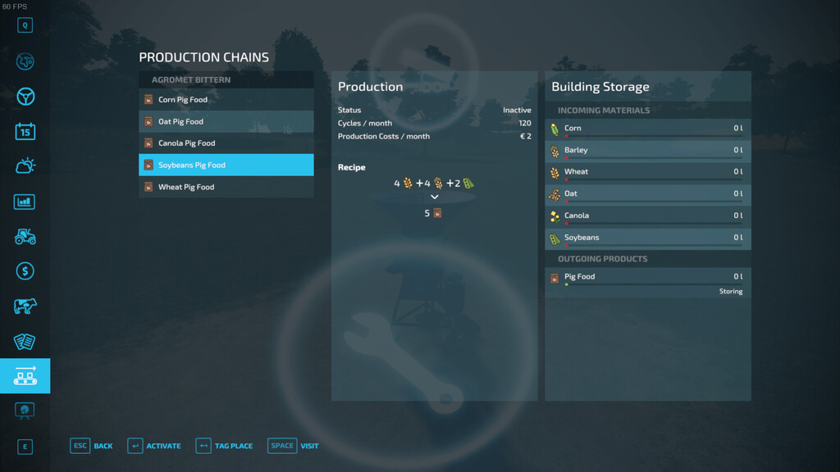Screen dimensions: 840x472
Task: Open the calendar page icon
Action: click(x=25, y=131)
